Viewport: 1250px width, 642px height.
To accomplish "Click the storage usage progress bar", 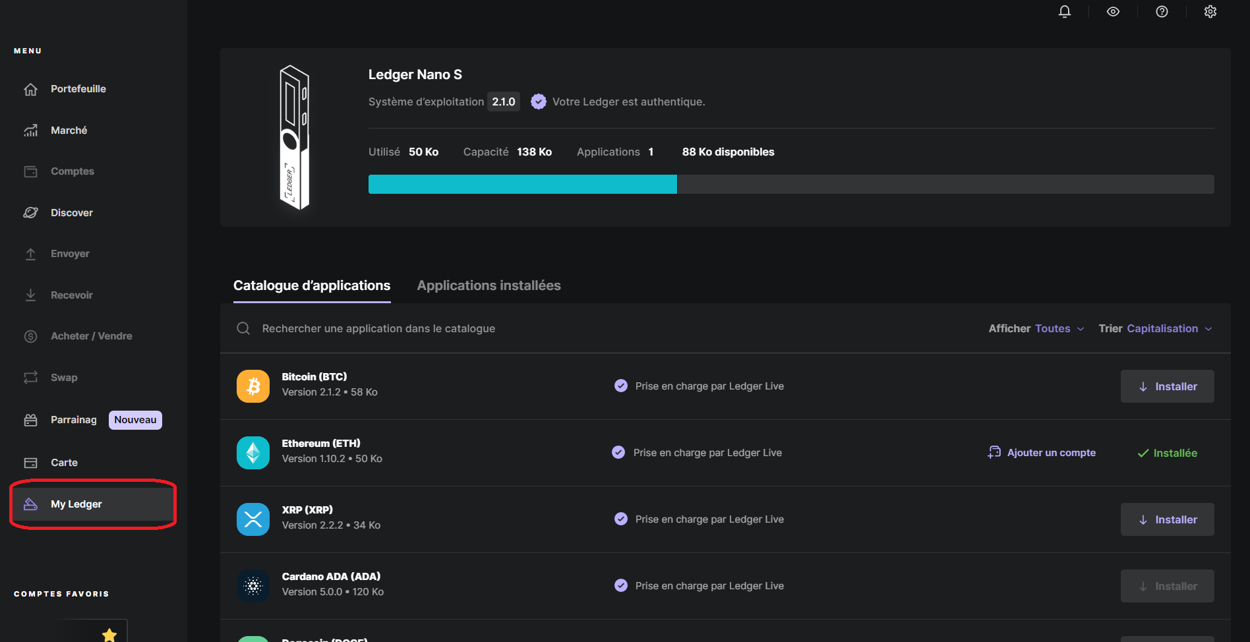I will (791, 184).
